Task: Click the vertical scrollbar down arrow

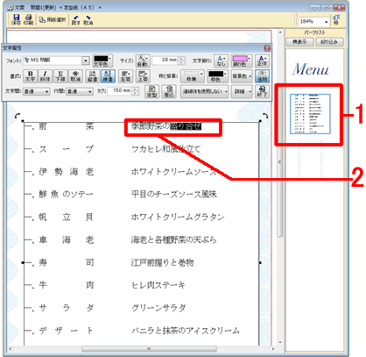Action: (280, 342)
